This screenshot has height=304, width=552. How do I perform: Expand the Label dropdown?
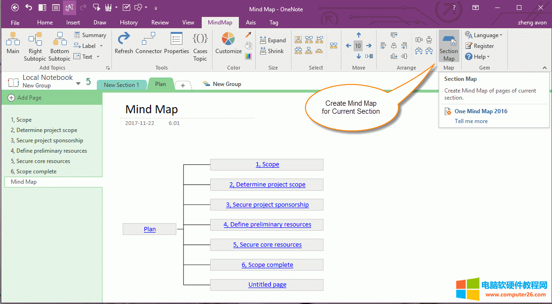click(x=101, y=46)
